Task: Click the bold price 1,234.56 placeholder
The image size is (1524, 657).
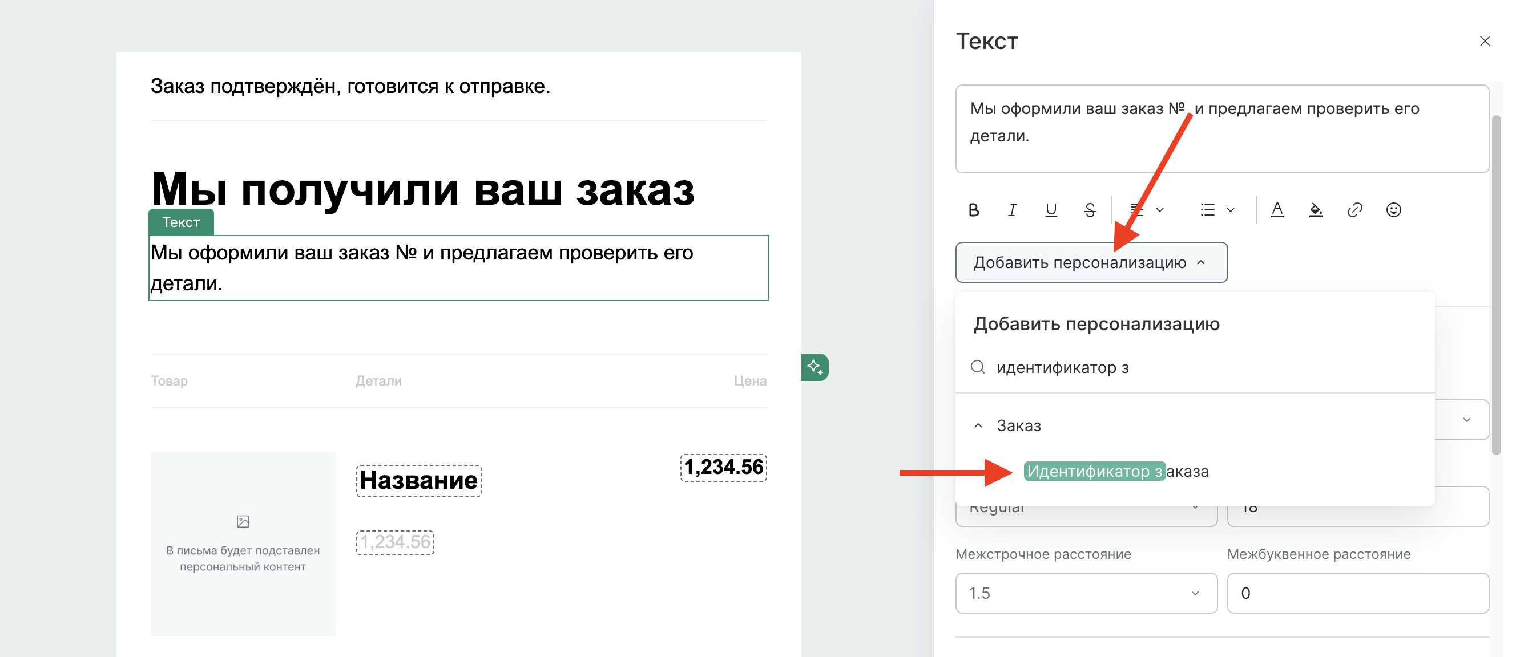Action: (724, 467)
